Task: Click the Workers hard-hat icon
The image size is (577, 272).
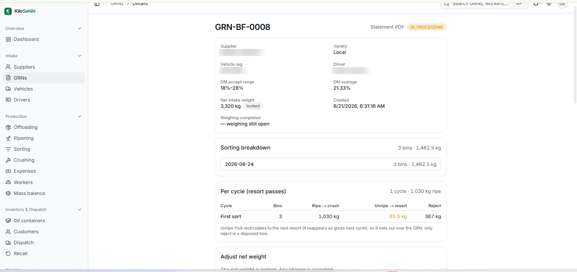Action: 8,182
